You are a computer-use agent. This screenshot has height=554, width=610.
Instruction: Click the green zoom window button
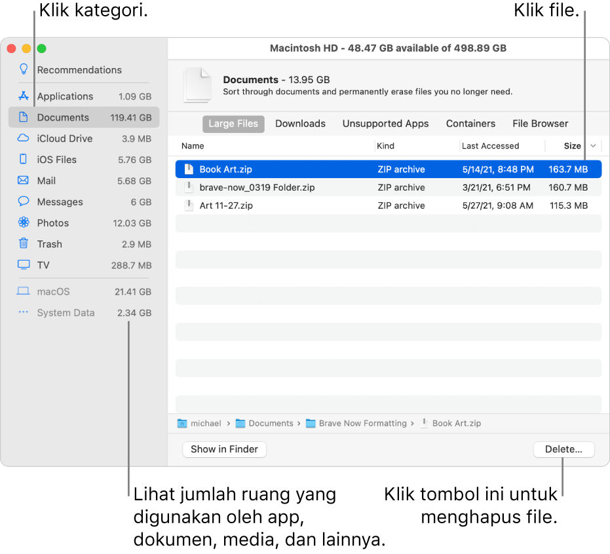pos(42,48)
